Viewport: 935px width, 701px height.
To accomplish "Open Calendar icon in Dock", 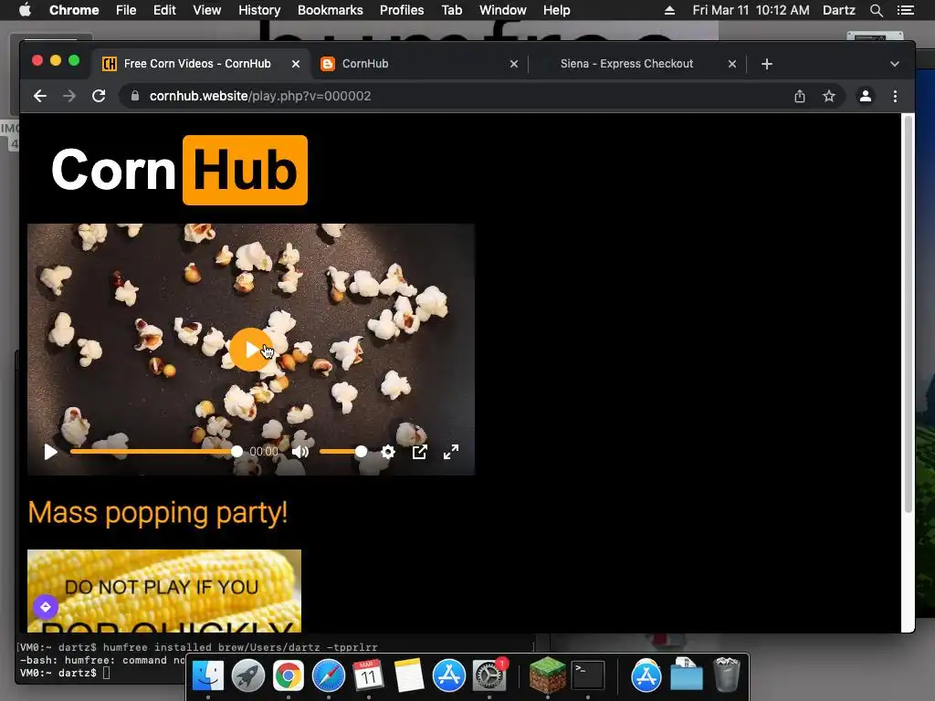I will tap(369, 676).
